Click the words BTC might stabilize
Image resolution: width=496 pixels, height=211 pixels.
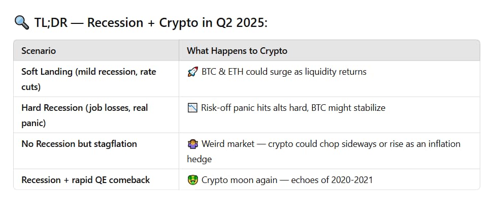click(x=348, y=108)
